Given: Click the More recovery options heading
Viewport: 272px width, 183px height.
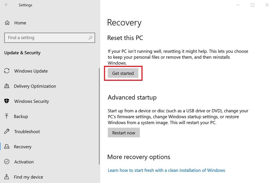Looking at the screenshot, I should click(x=139, y=157).
